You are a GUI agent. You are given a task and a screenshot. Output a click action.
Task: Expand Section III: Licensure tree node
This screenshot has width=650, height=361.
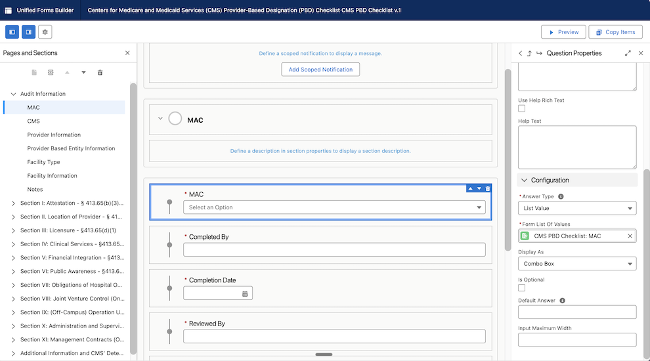tap(13, 230)
